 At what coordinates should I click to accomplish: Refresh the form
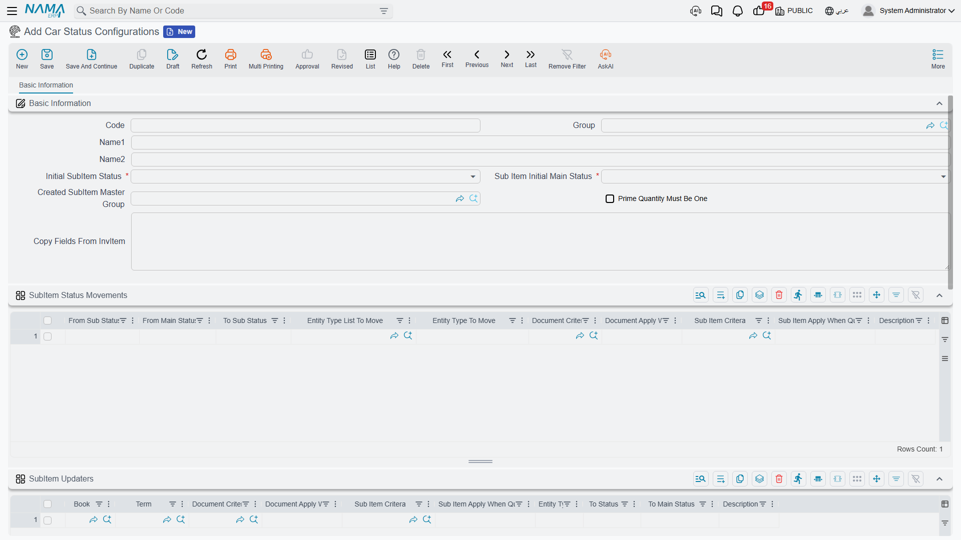point(202,59)
